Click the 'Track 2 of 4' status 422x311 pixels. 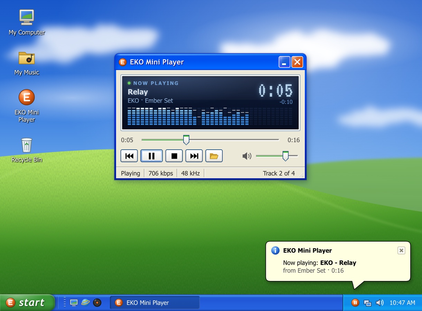click(x=279, y=173)
